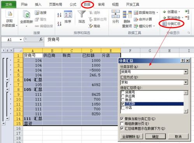Toggle 汇总结果显示在数据下方 checkbox
The height and width of the screenshot is (143, 194).
pos(122,128)
